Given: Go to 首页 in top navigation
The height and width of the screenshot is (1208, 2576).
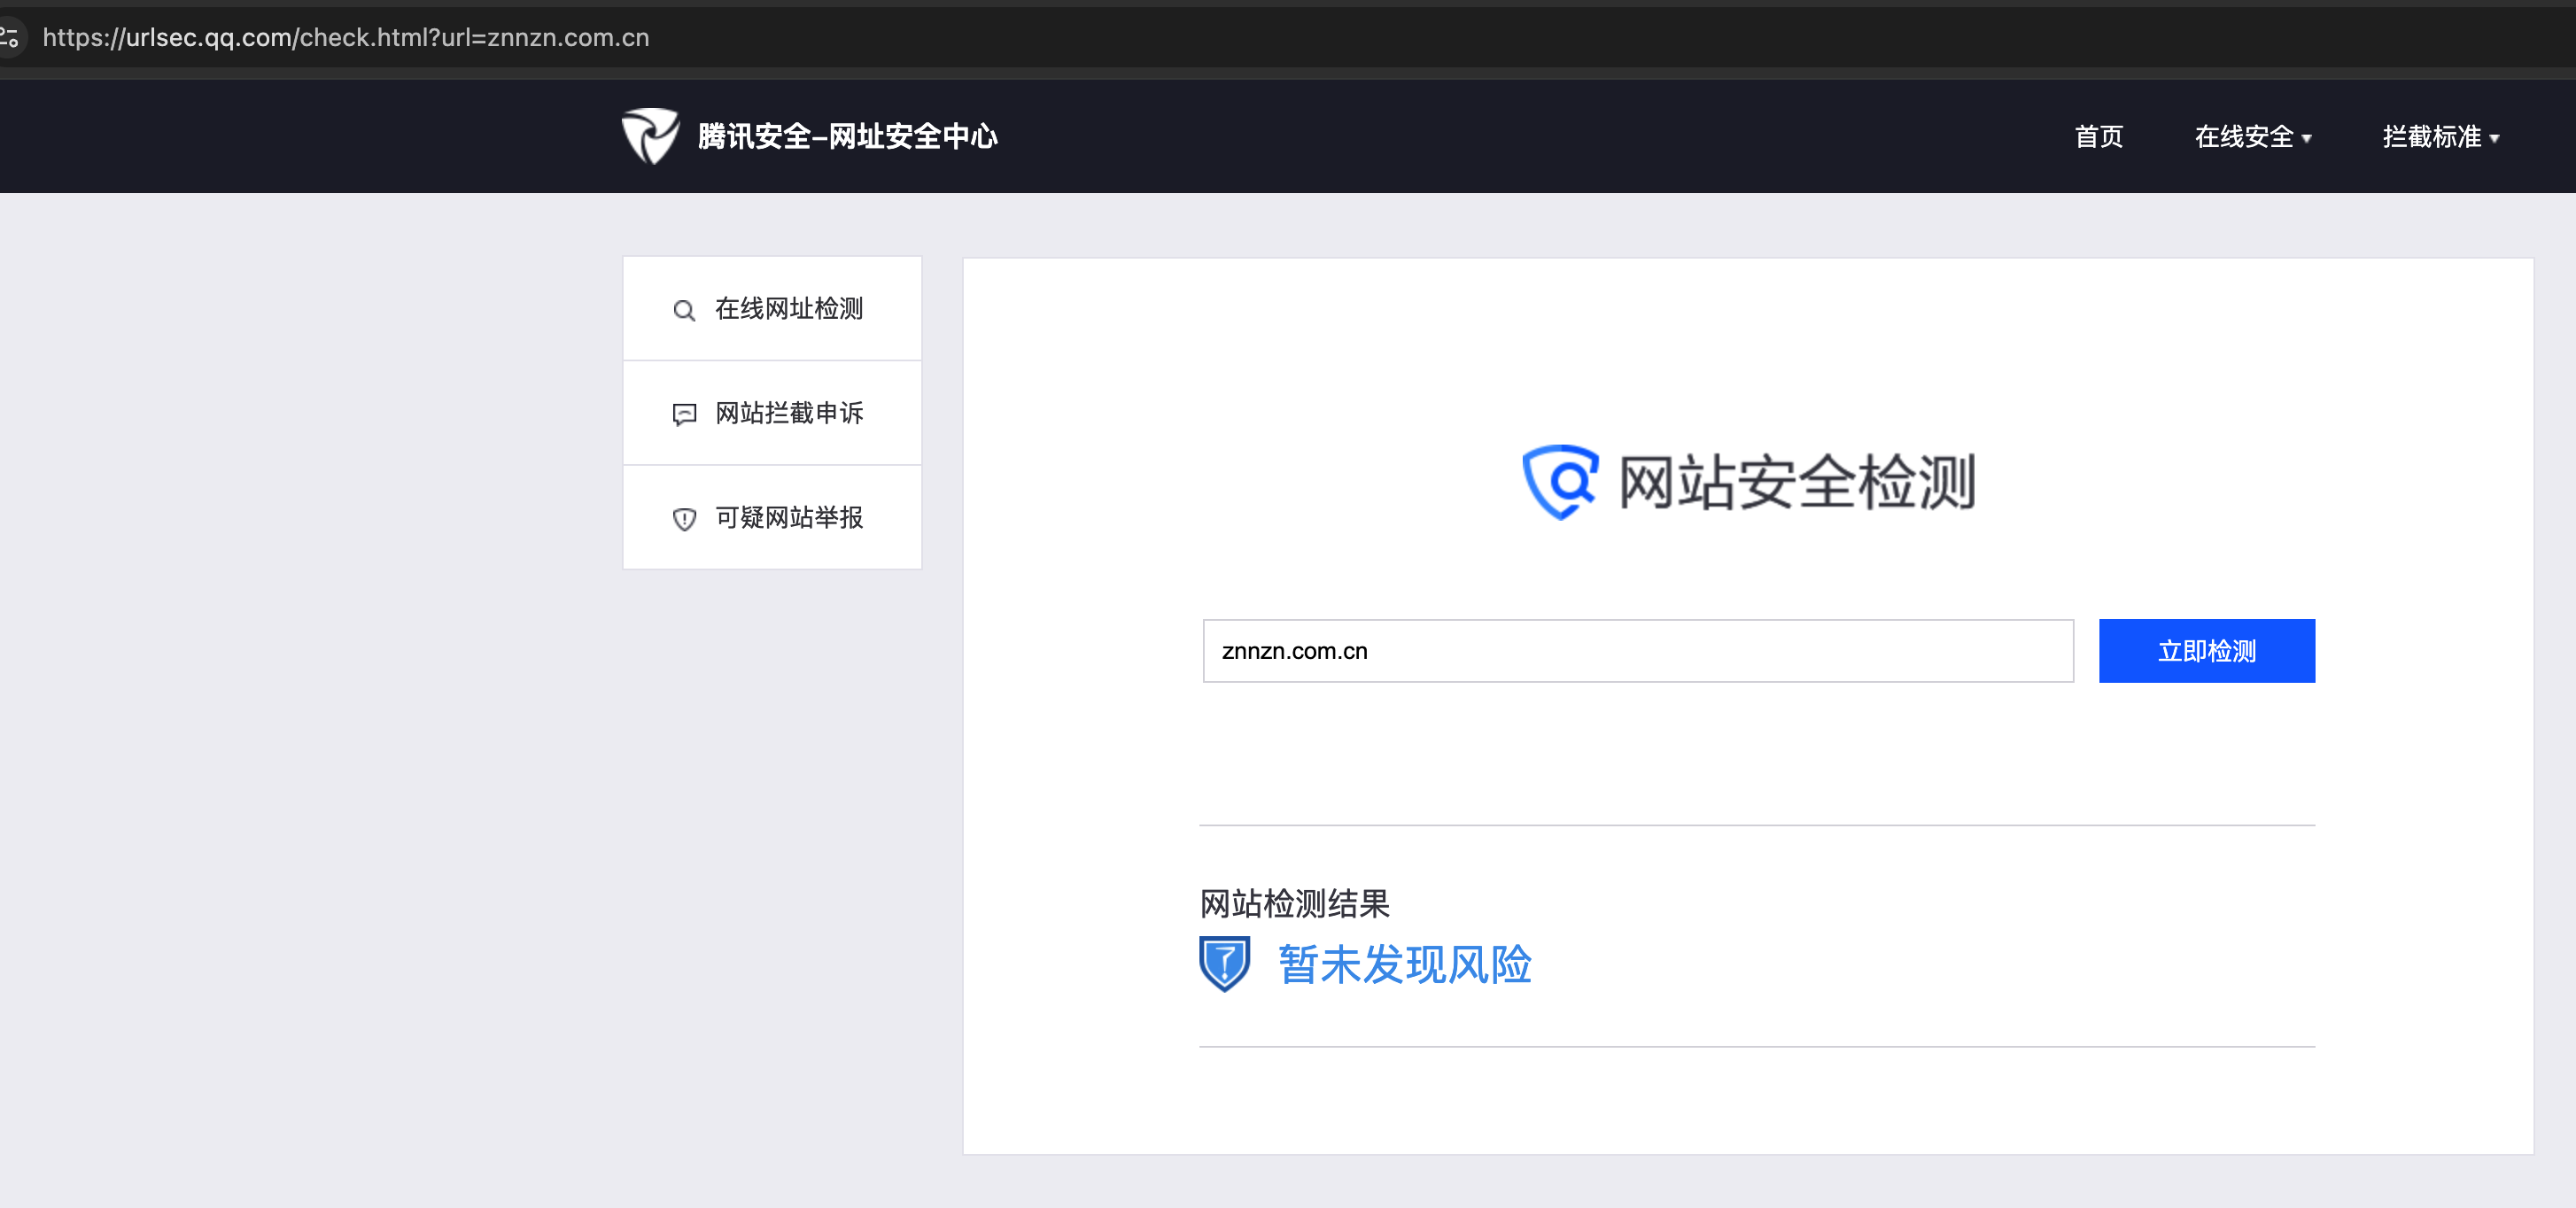Looking at the screenshot, I should click(x=2098, y=137).
